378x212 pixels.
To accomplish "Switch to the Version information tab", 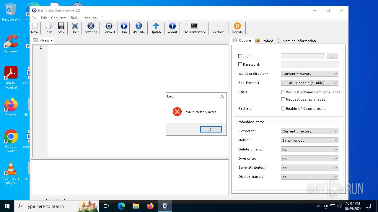I will tap(296, 41).
